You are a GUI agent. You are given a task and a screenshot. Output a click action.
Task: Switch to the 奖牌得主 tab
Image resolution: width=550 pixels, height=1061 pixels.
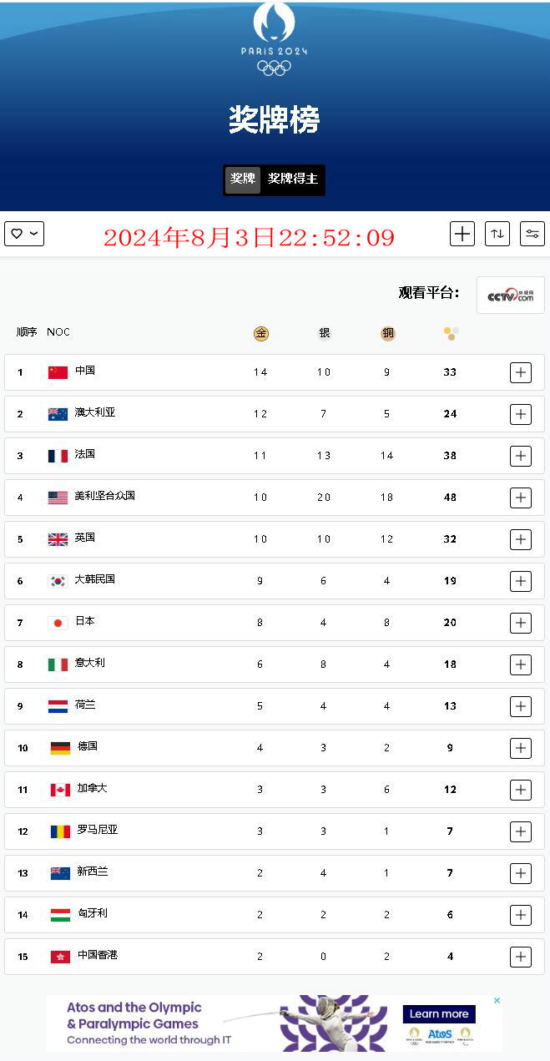[x=292, y=179]
